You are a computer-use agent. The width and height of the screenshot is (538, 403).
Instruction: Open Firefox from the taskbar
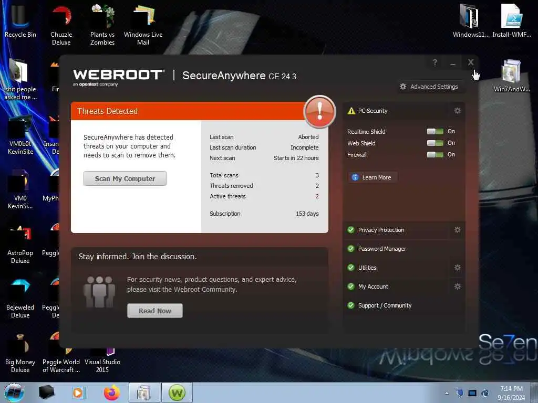click(x=112, y=393)
